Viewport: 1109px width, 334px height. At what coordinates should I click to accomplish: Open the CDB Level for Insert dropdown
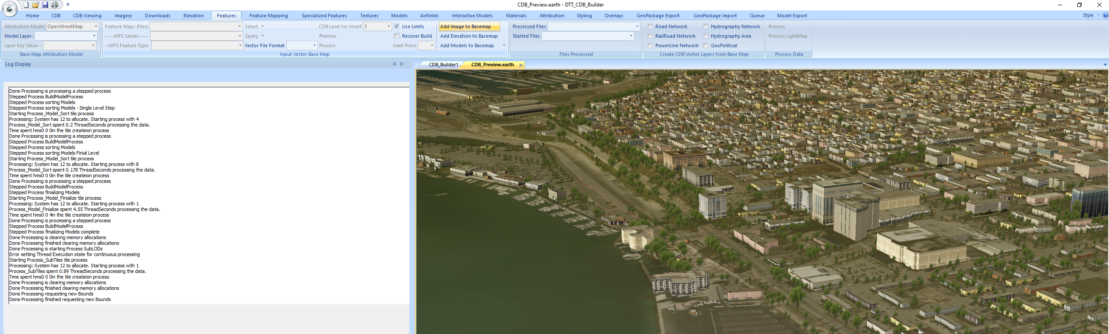click(x=389, y=26)
